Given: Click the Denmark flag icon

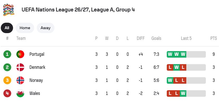Looking at the screenshot, I should (20, 67).
